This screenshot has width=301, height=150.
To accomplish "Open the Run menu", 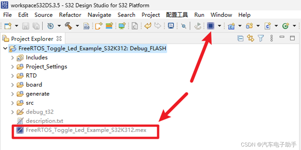I will click(x=199, y=15).
